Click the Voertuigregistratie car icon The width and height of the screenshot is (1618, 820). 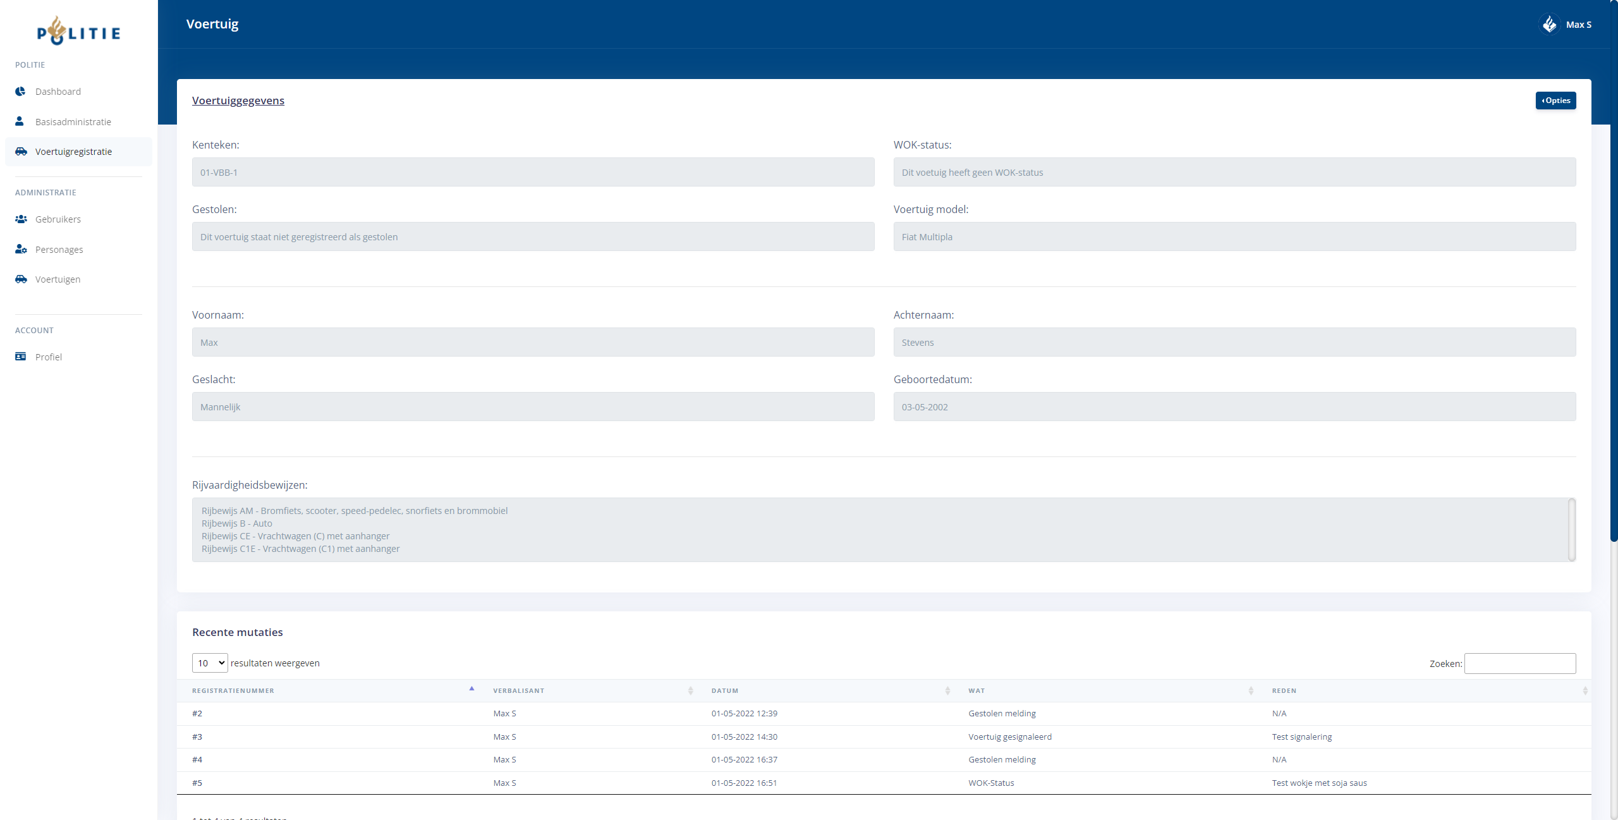point(21,152)
